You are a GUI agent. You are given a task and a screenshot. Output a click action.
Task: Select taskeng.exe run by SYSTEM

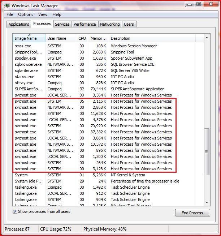coord(108,199)
